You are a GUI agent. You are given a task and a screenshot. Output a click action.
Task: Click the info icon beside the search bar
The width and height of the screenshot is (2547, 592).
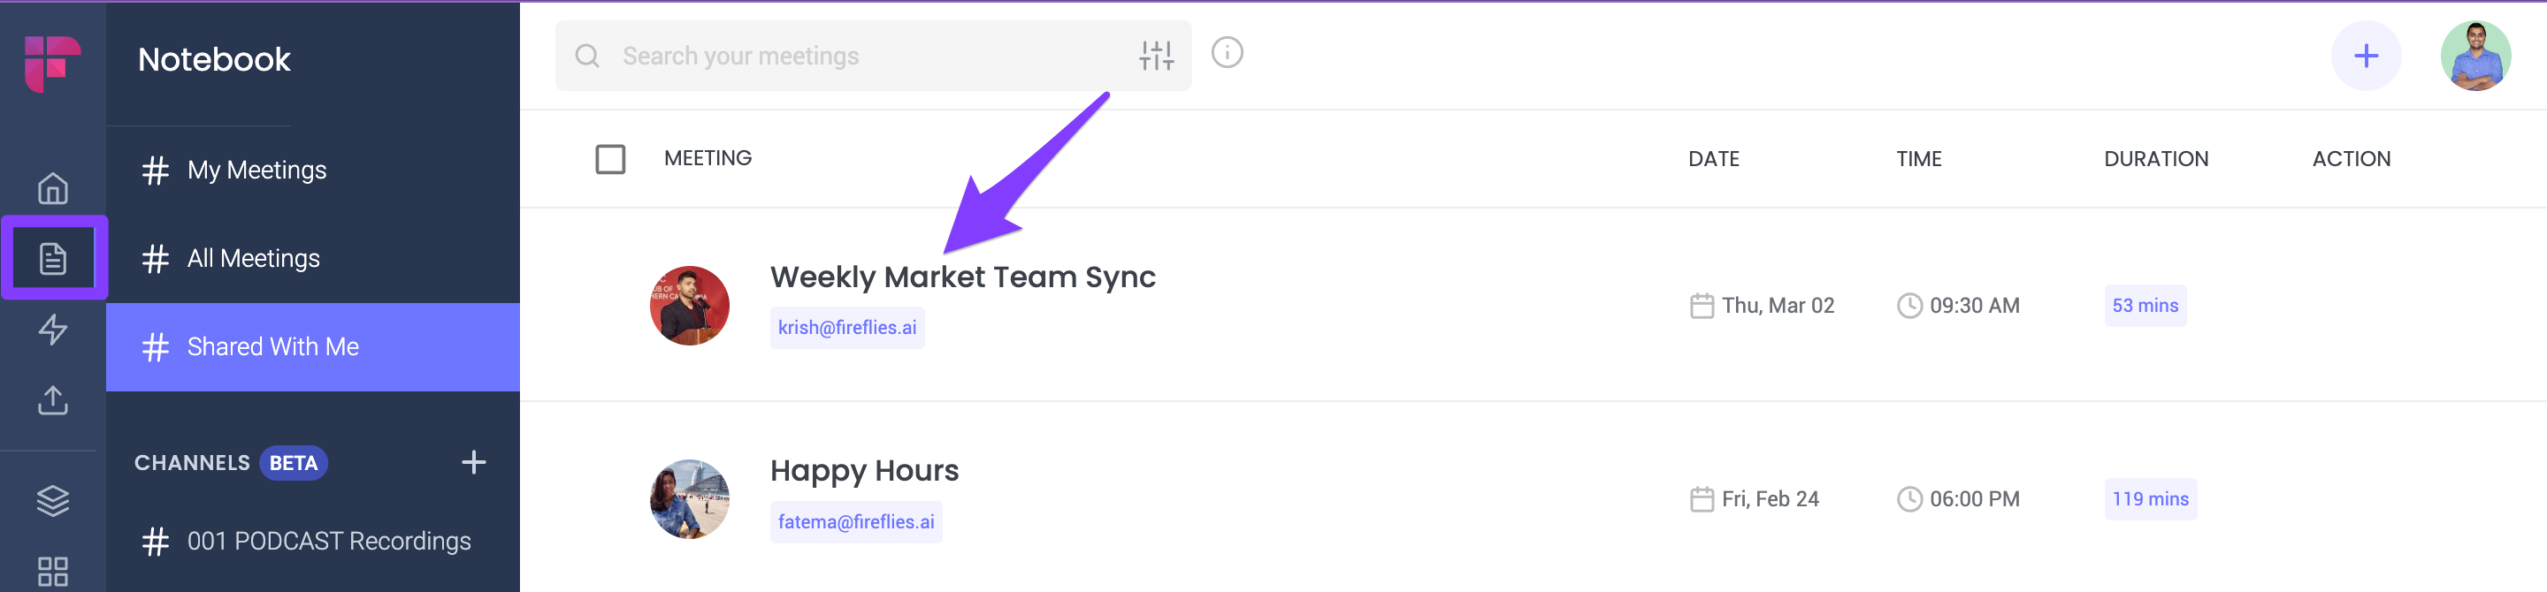[1227, 52]
